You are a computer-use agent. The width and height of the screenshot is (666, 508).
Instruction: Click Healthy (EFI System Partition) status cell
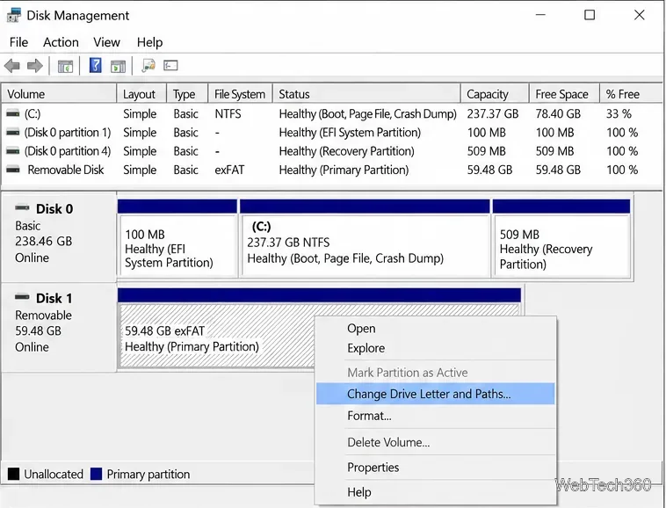350,133
